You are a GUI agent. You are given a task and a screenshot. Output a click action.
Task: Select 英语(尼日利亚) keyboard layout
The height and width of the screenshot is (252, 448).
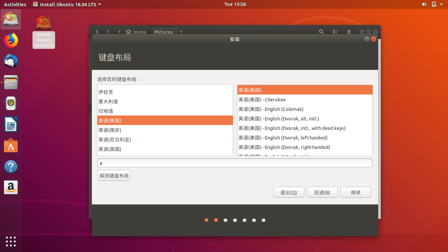point(165,139)
